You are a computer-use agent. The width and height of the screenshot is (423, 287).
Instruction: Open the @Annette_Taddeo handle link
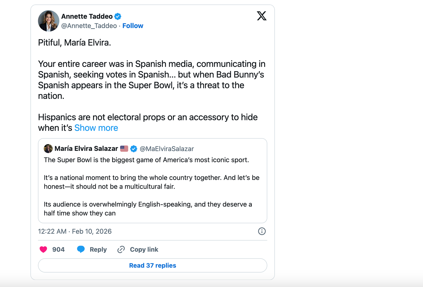(89, 26)
